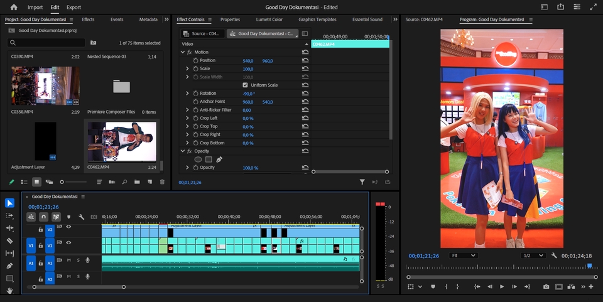Select the Slip tool
The width and height of the screenshot is (603, 302).
(x=9, y=253)
